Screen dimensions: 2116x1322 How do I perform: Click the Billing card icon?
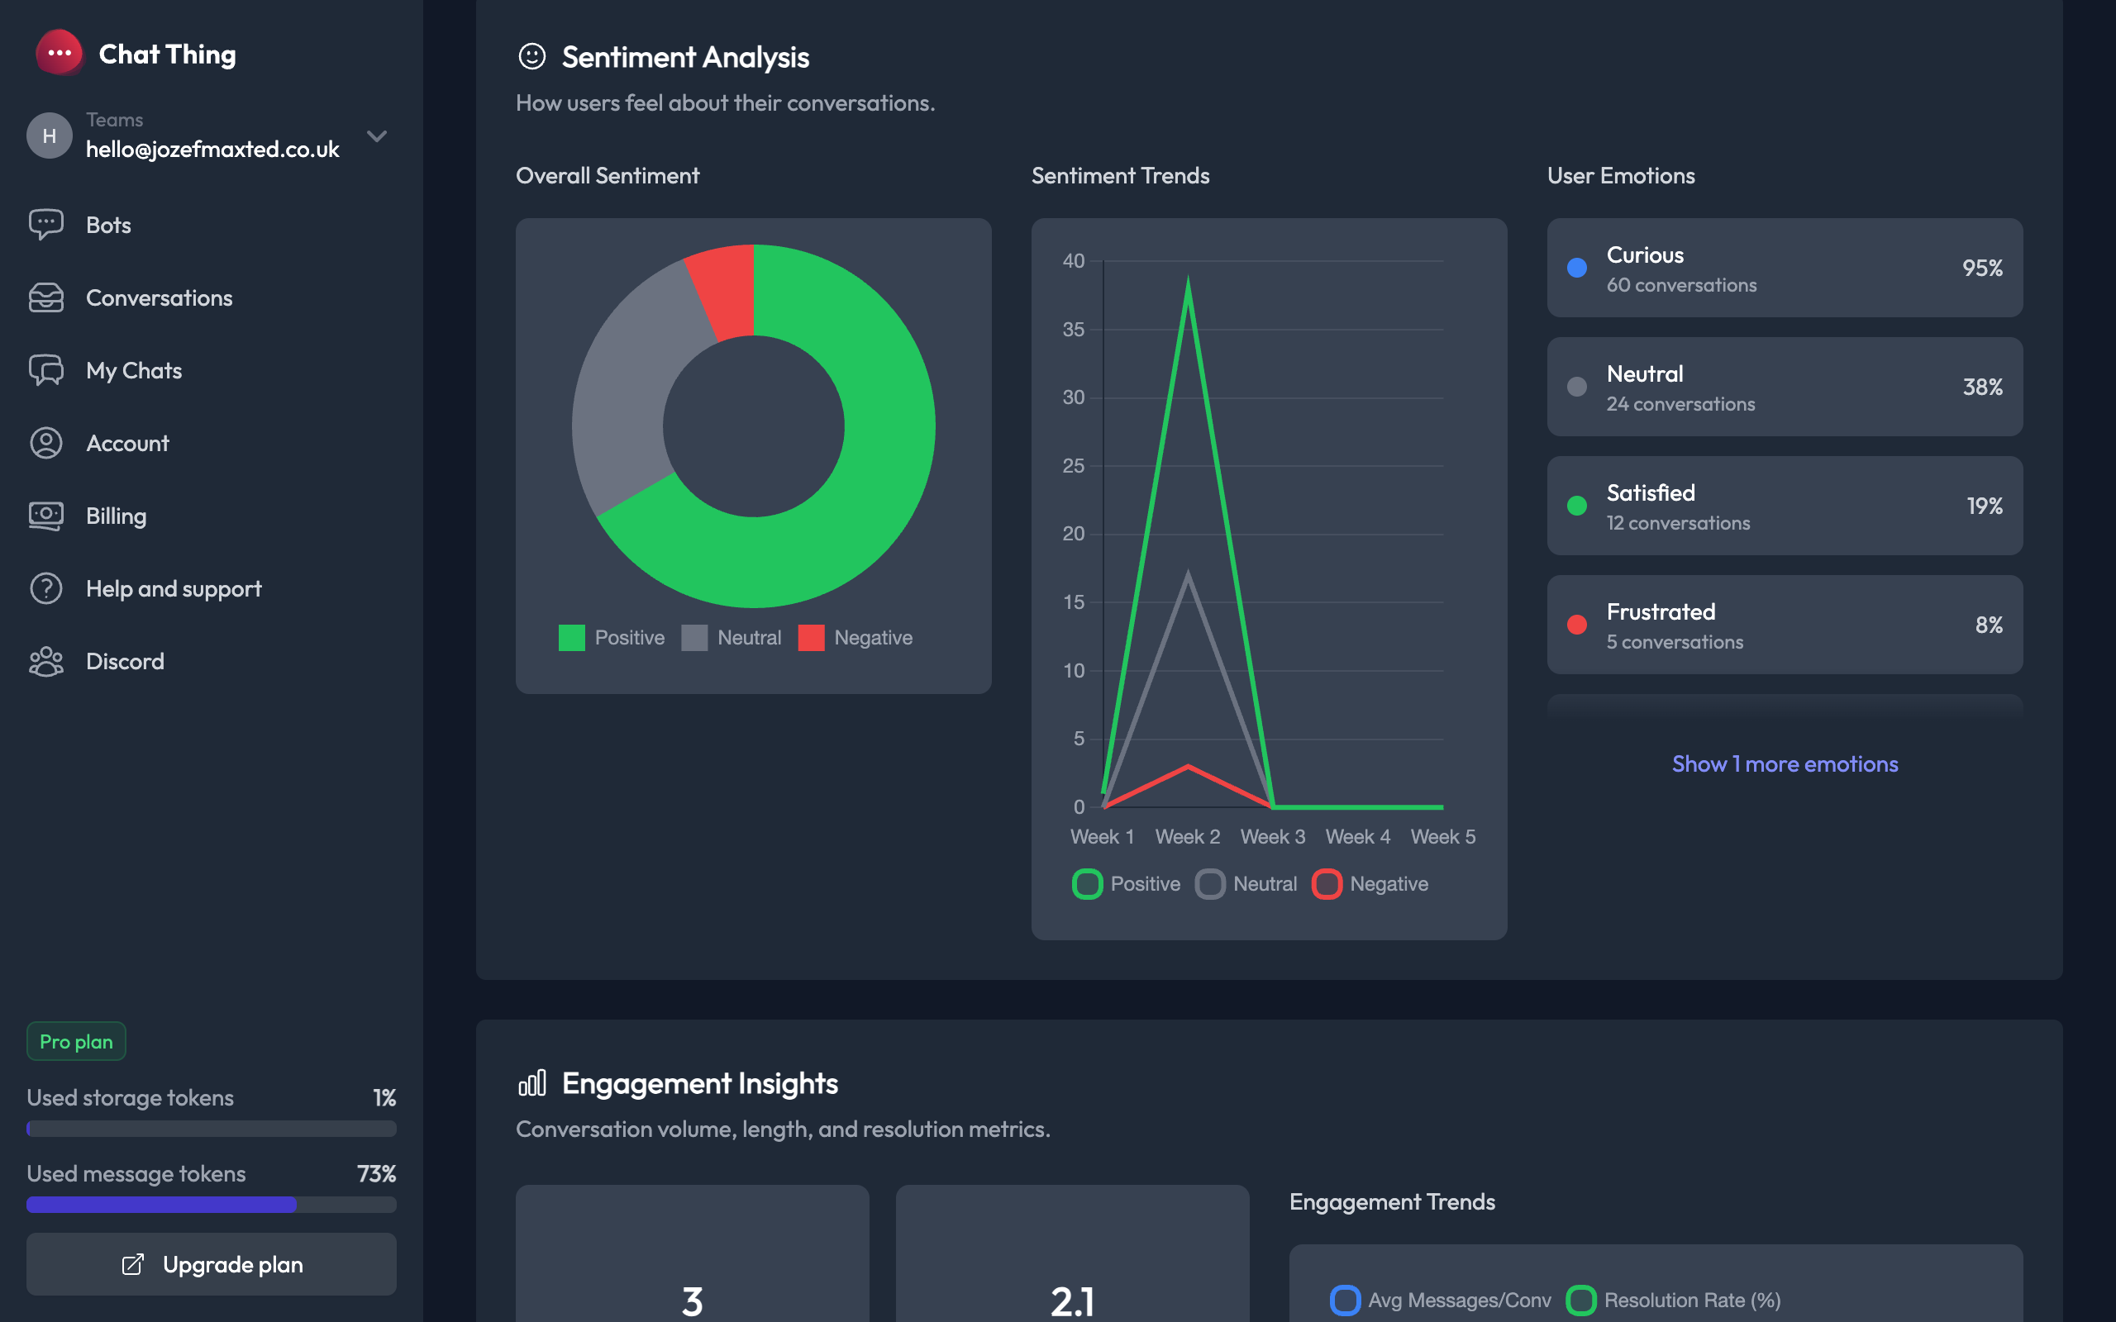tap(46, 516)
